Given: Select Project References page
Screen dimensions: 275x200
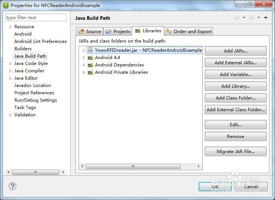Looking at the screenshot, I should [34, 93].
